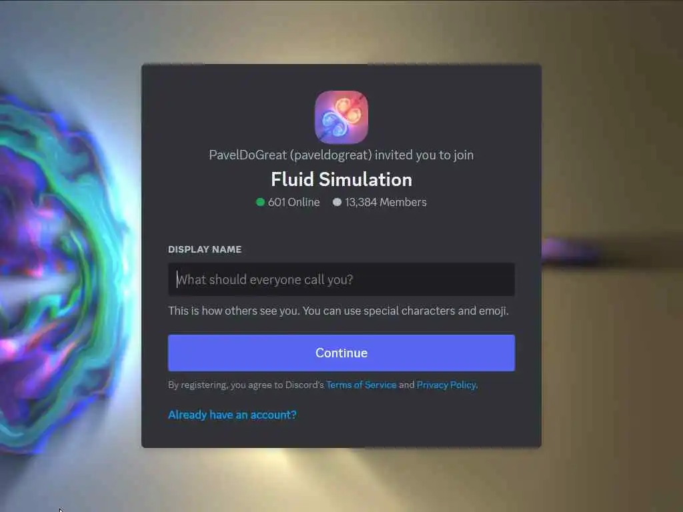Click the Fluid Simulation server title
This screenshot has width=683, height=512.
point(341,179)
